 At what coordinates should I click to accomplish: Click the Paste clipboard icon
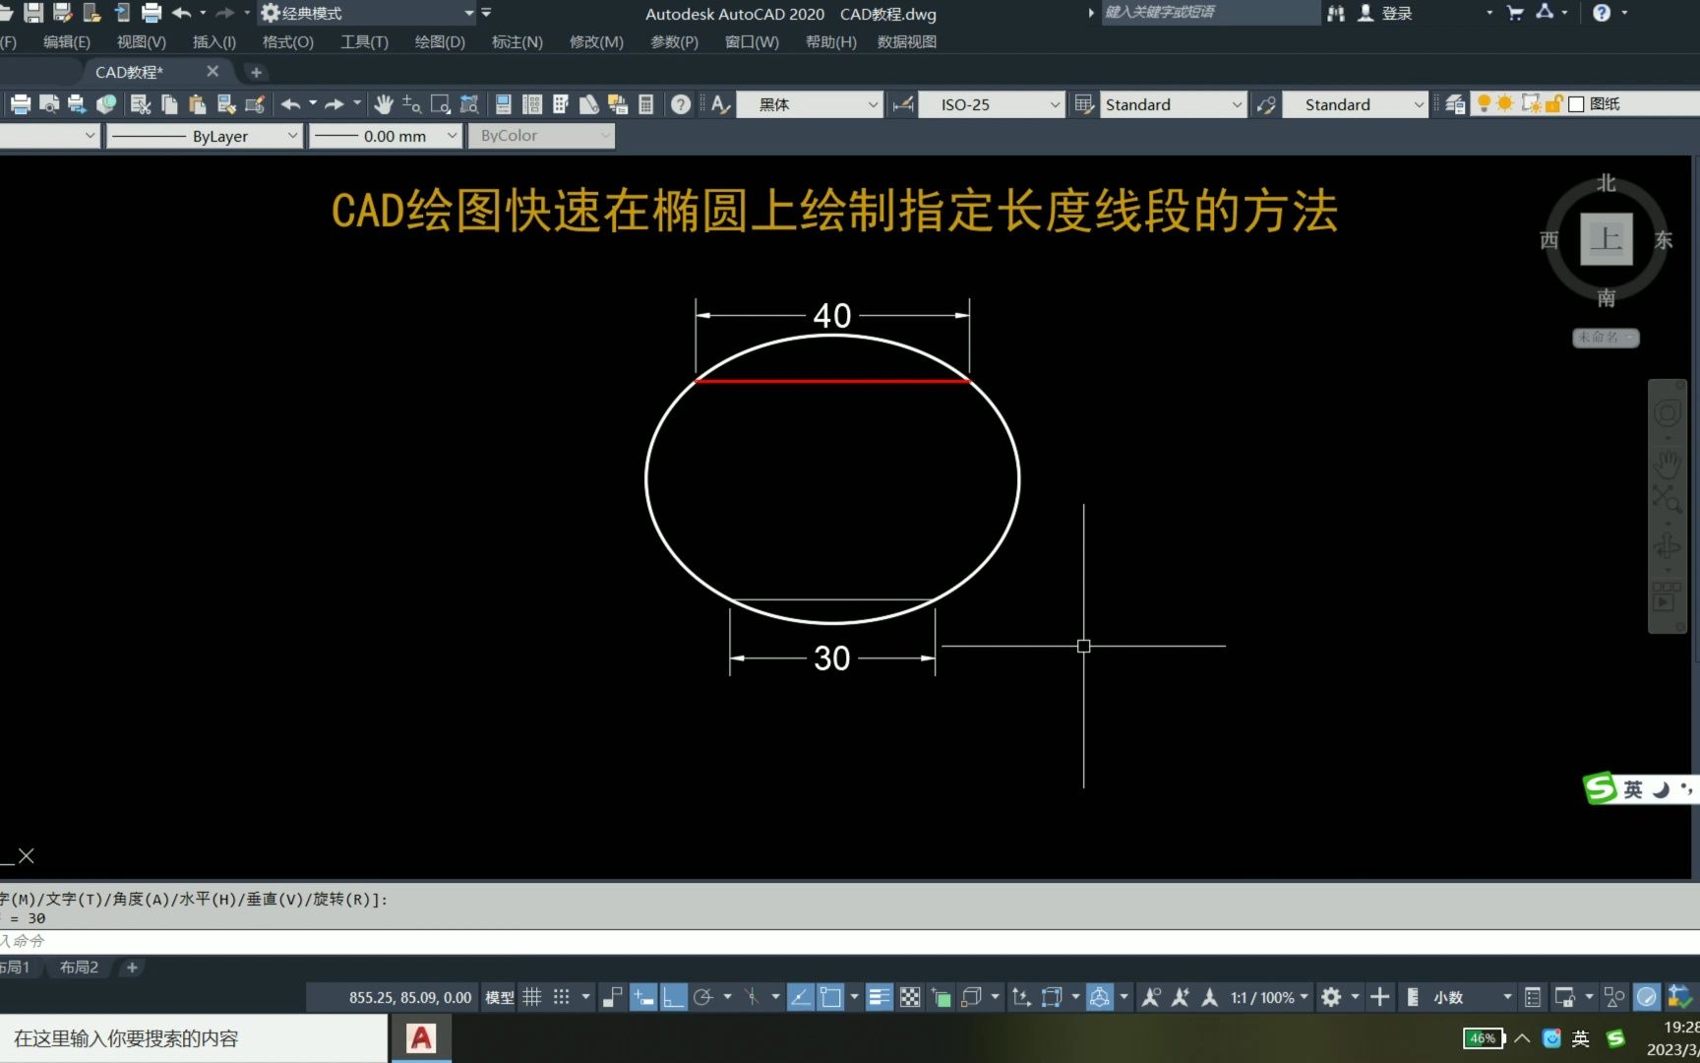[198, 104]
